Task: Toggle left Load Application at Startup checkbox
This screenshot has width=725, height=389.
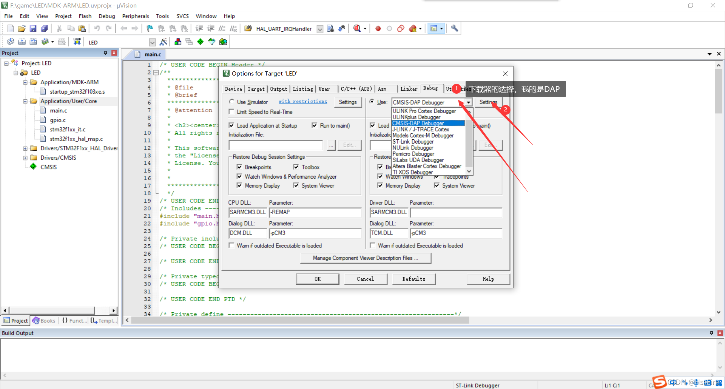Action: pyautogui.click(x=231, y=125)
